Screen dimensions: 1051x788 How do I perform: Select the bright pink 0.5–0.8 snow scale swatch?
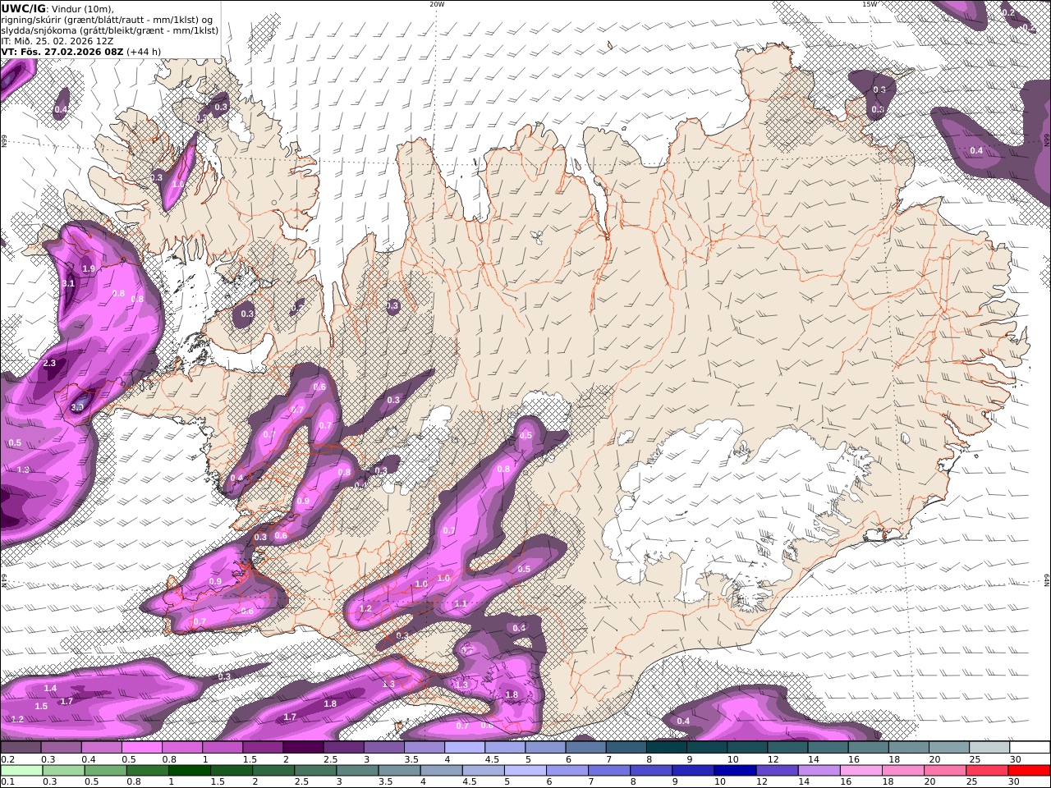(141, 748)
